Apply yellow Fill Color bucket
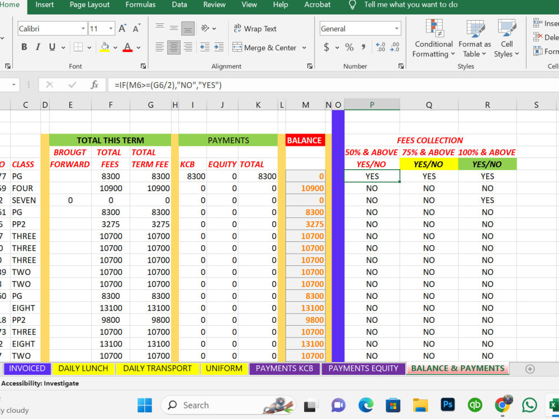This screenshot has height=419, width=559. [105, 47]
